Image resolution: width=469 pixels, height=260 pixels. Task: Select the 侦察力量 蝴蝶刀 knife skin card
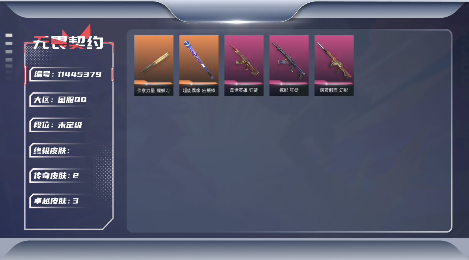tap(154, 66)
